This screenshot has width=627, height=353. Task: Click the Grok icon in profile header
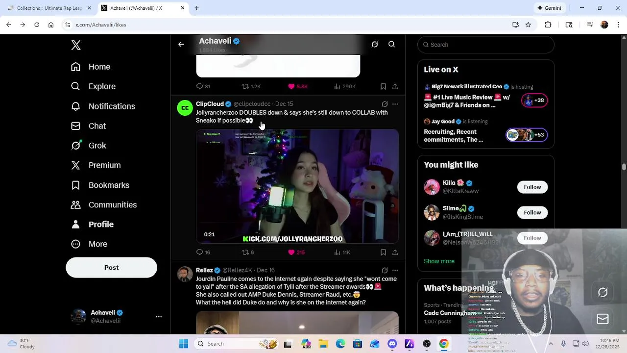(375, 45)
